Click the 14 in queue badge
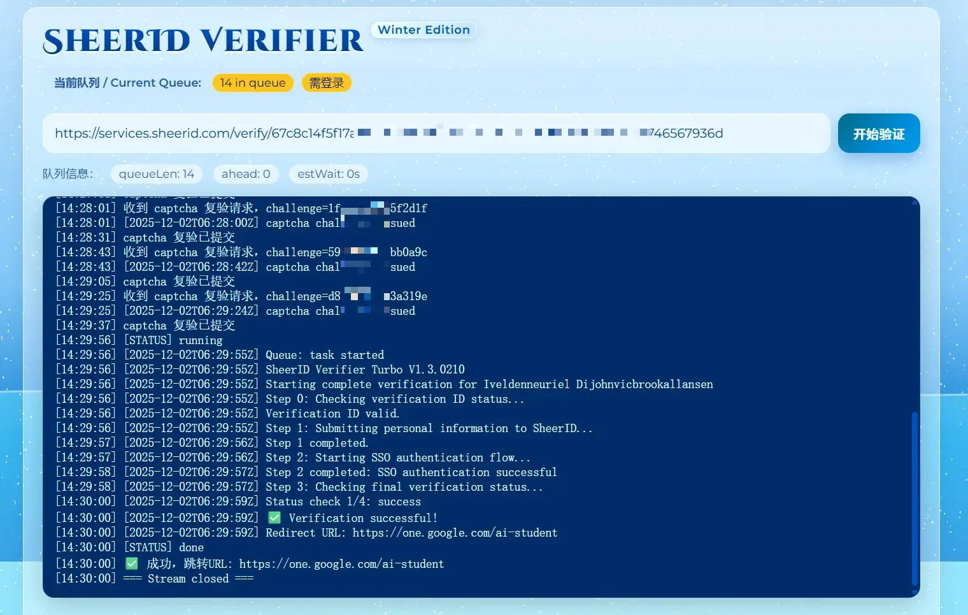Image resolution: width=968 pixels, height=615 pixels. tap(253, 83)
